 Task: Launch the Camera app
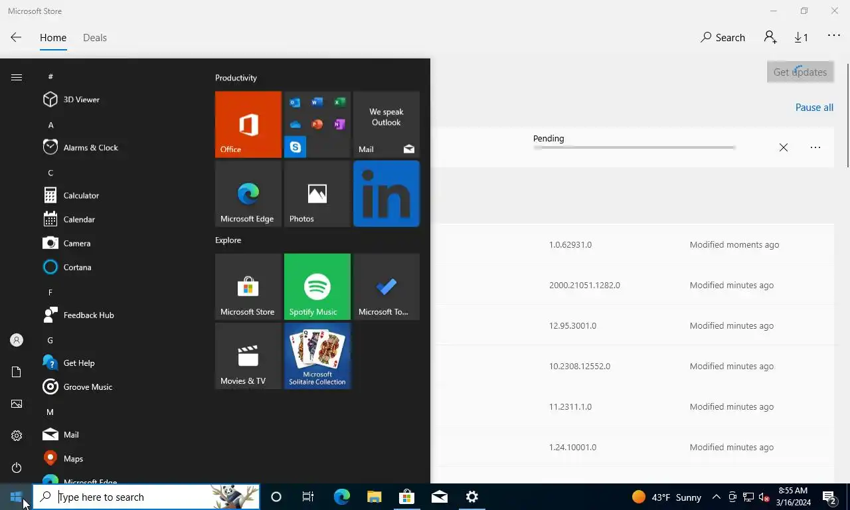(118, 243)
